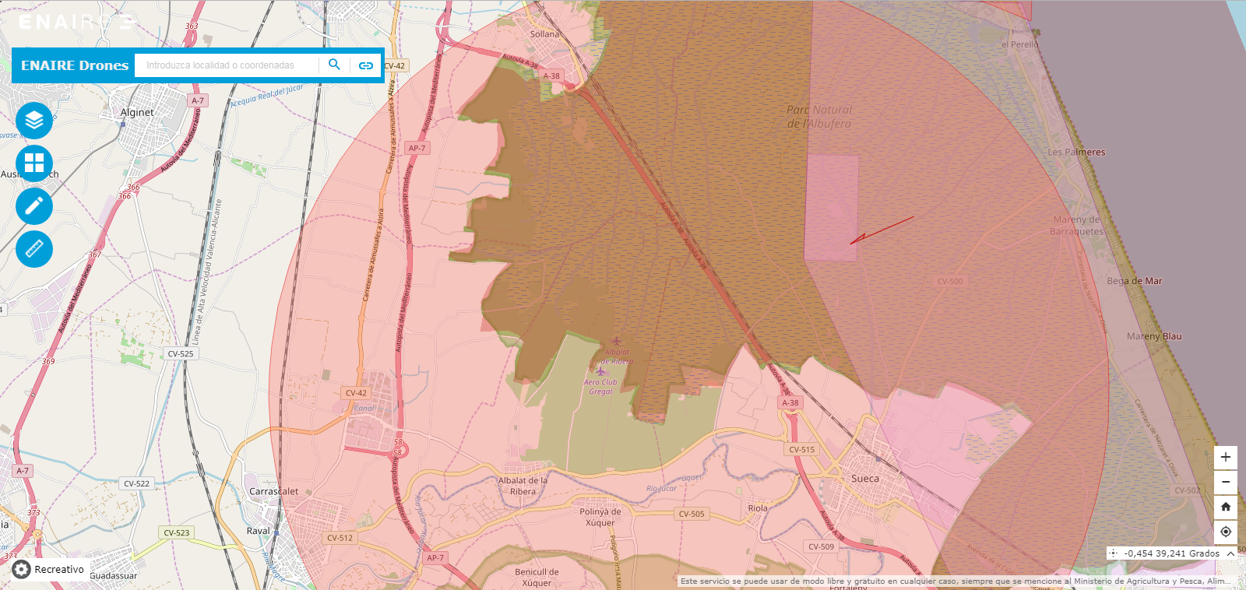Viewport: 1246px width, 590px height.
Task: Find my location with the target icon
Action: pos(1225,532)
